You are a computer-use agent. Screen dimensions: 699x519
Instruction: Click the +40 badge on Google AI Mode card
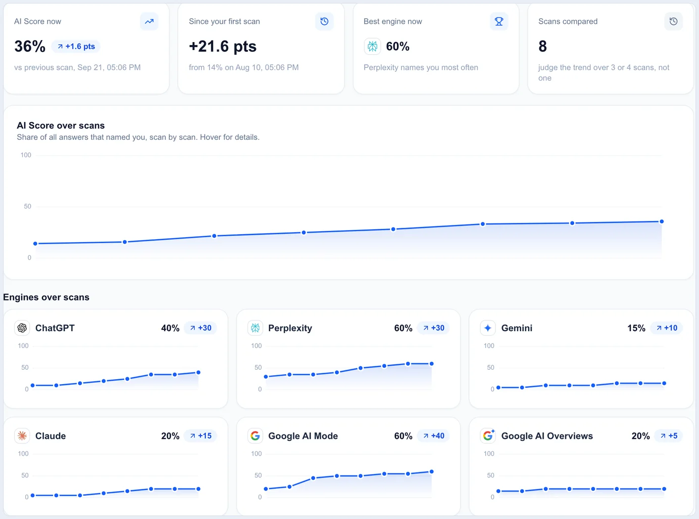pyautogui.click(x=433, y=435)
